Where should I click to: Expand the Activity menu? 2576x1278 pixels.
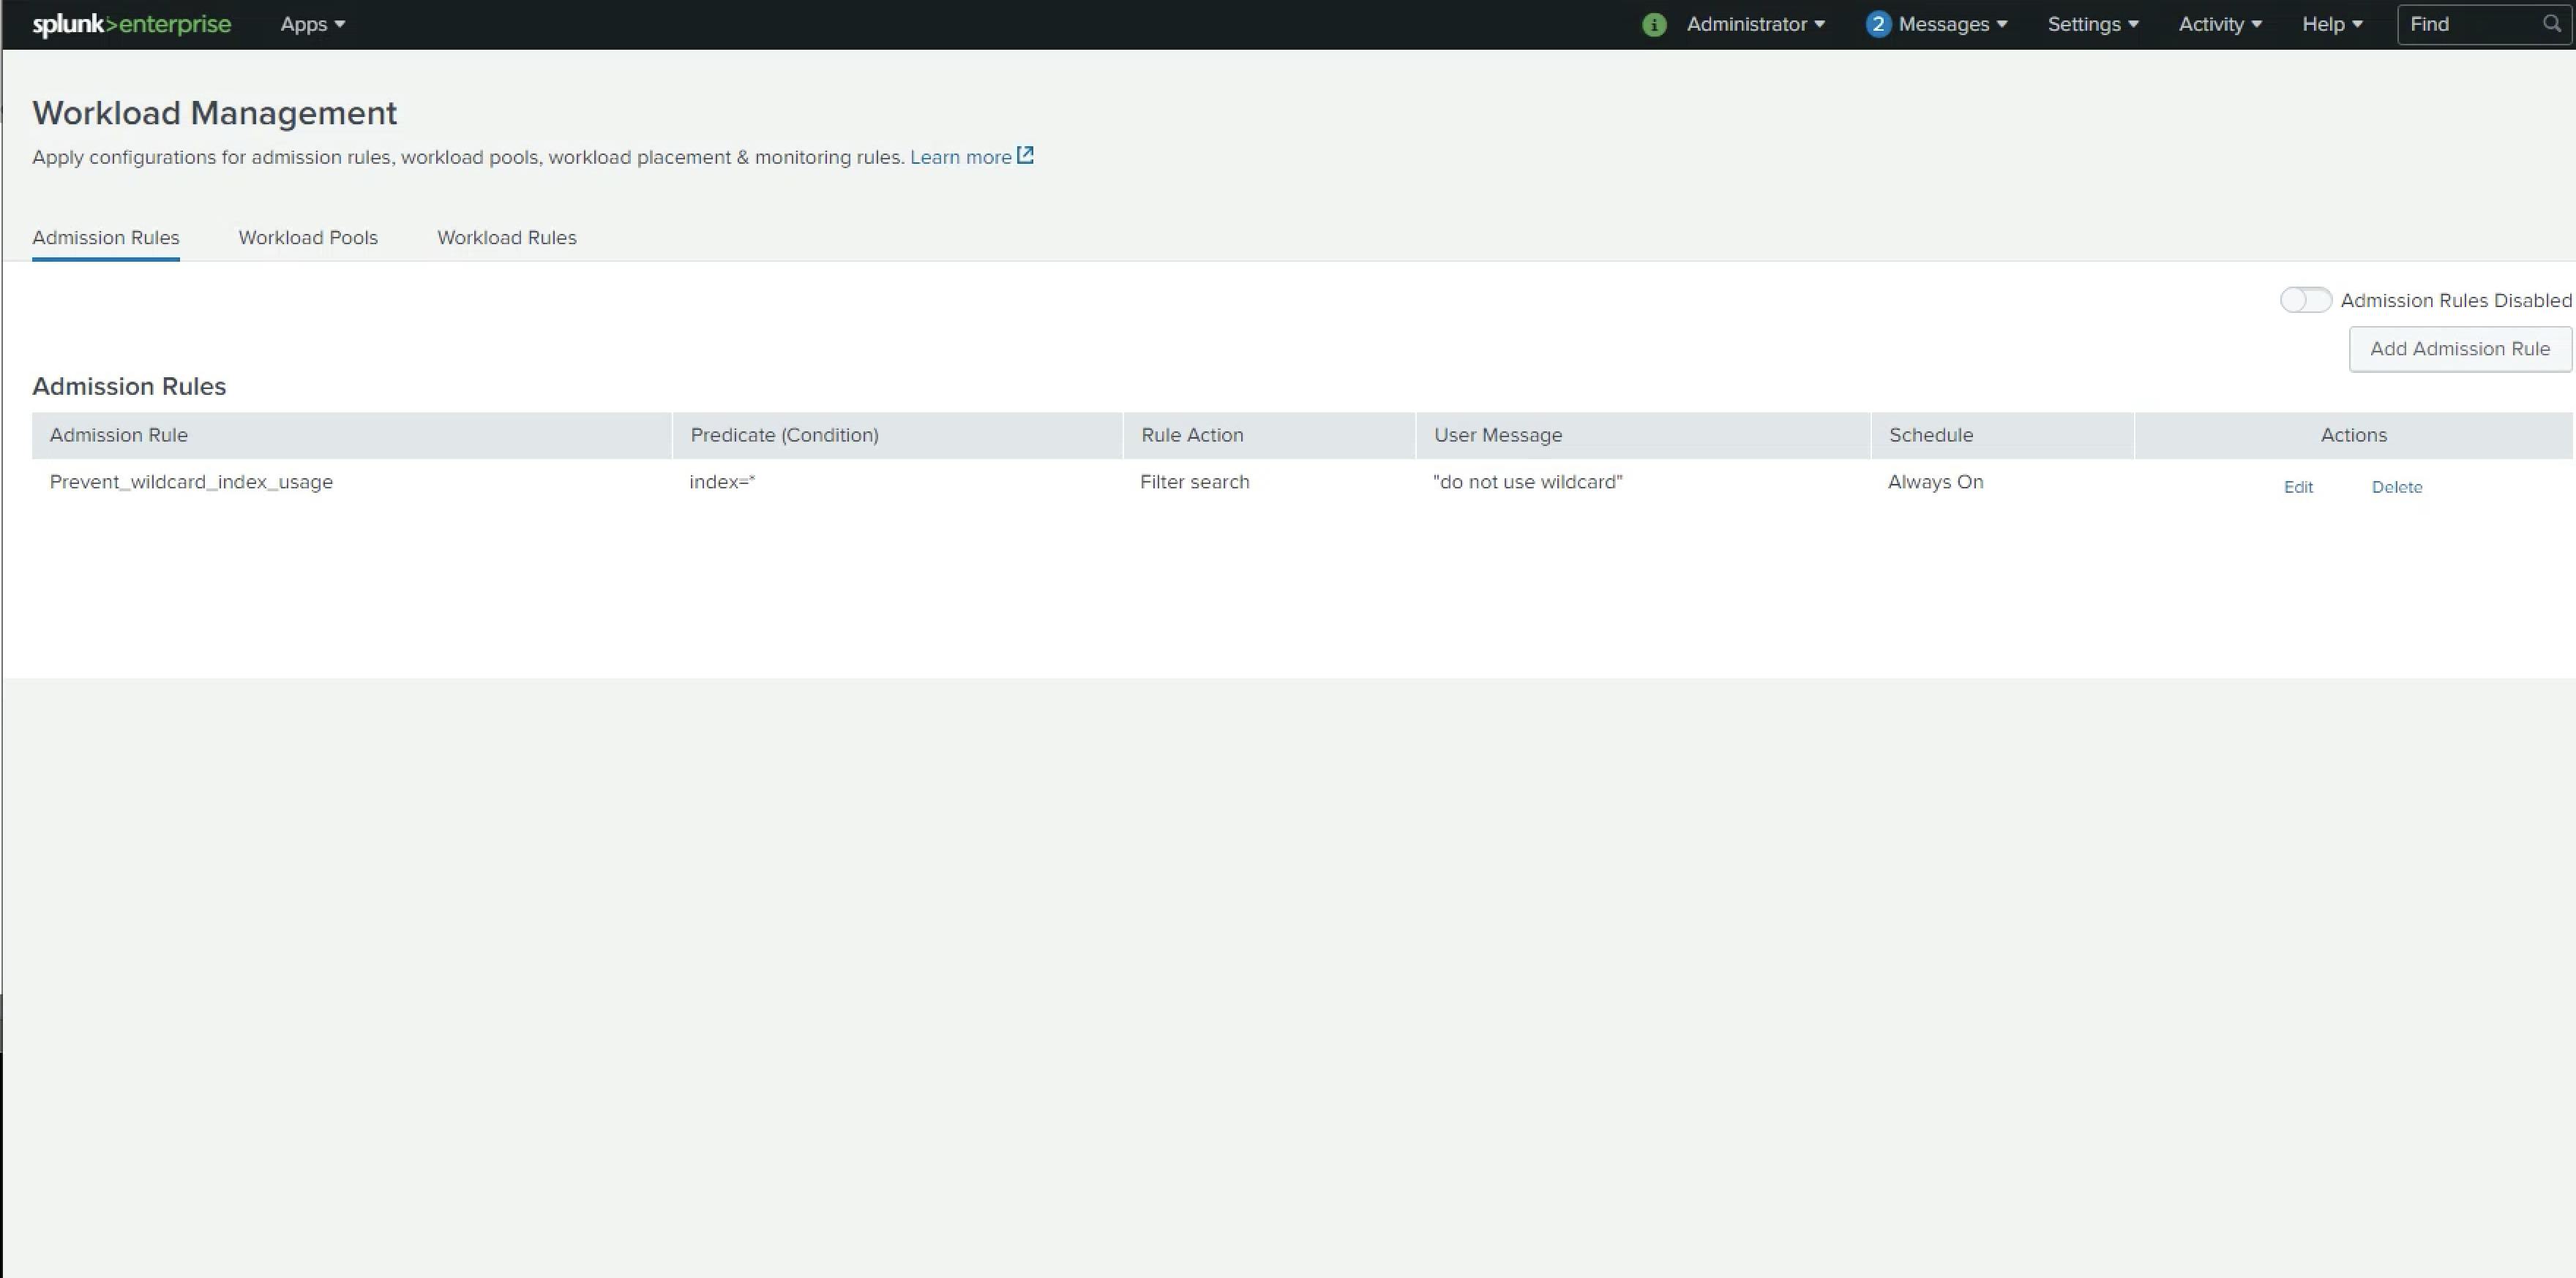coord(2219,24)
